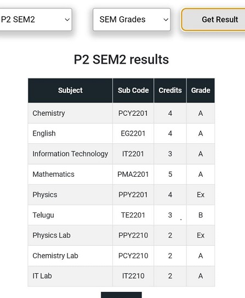Select the Physics Lab row
Image resolution: width=245 pixels, height=298 pixels.
(x=121, y=235)
